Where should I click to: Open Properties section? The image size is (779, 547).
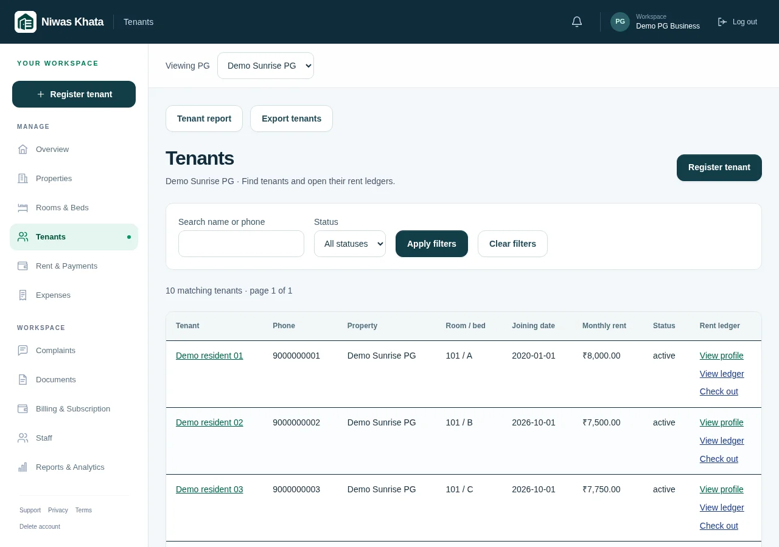[74, 178]
